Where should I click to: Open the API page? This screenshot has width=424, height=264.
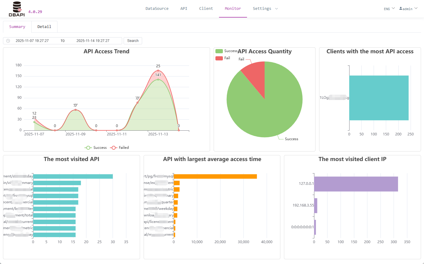[184, 9]
